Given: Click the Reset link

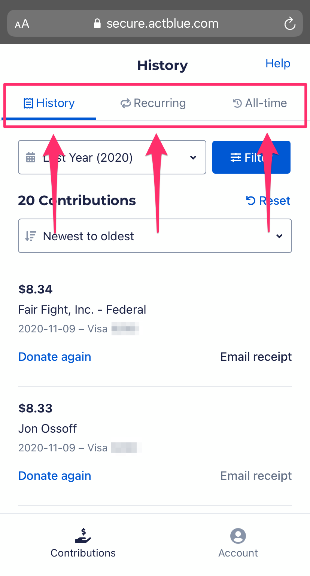Looking at the screenshot, I should [x=268, y=201].
